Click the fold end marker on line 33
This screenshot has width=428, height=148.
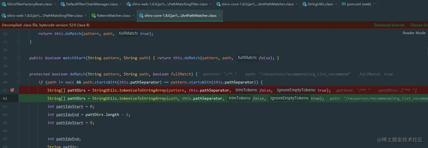click(19, 42)
